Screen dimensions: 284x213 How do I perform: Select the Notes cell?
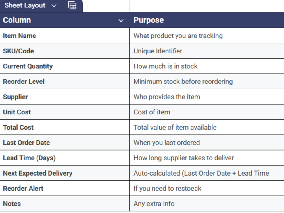coord(65,203)
